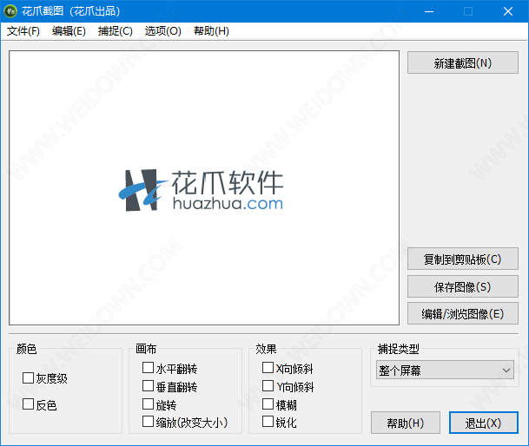Click 复制到剪贴板(C) button
This screenshot has width=529, height=446.
pyautogui.click(x=462, y=259)
